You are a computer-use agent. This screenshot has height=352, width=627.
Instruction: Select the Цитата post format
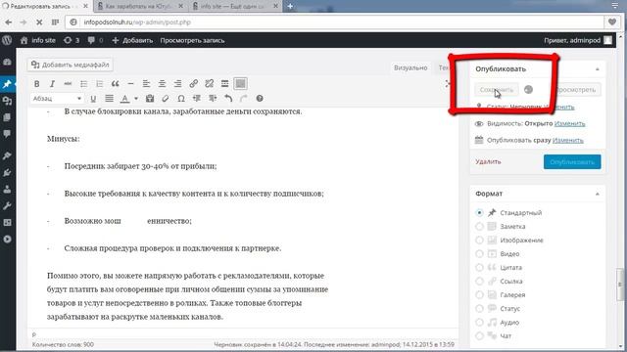[479, 267]
